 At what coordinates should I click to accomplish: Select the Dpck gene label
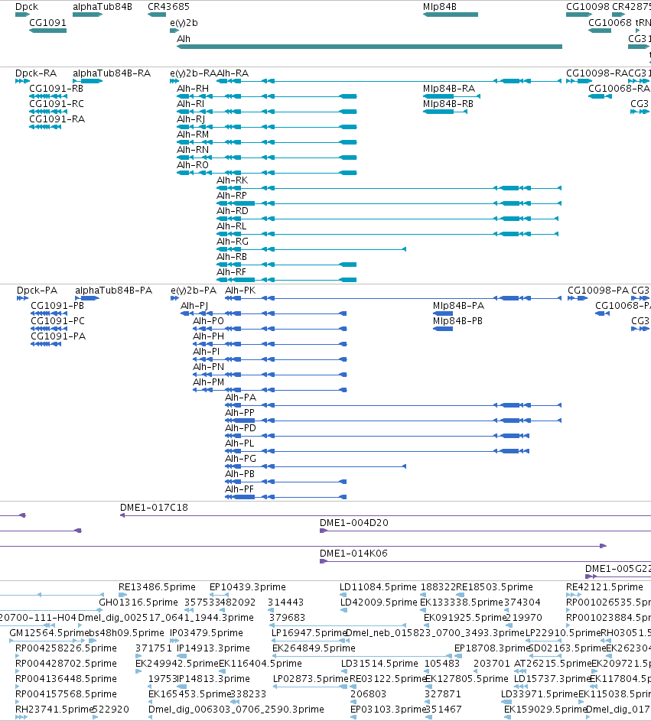(27, 7)
